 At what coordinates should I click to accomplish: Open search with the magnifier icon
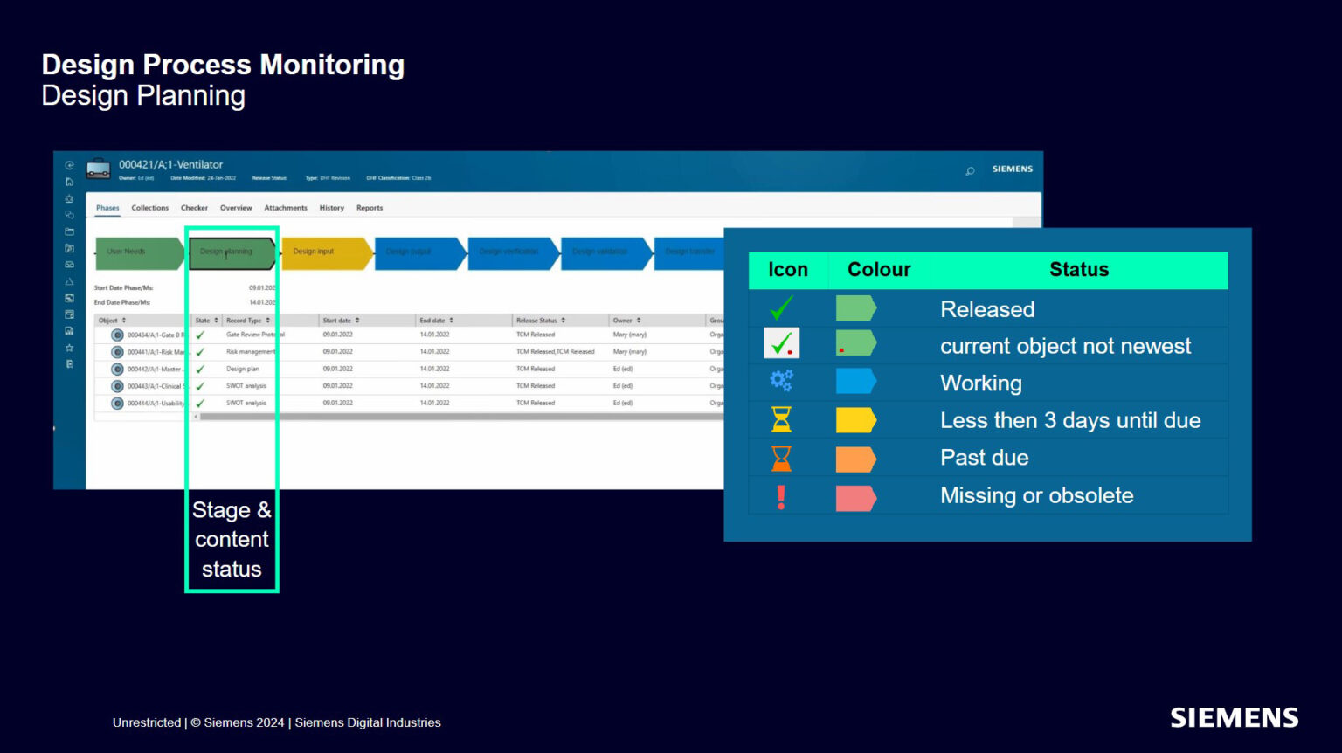pyautogui.click(x=970, y=171)
